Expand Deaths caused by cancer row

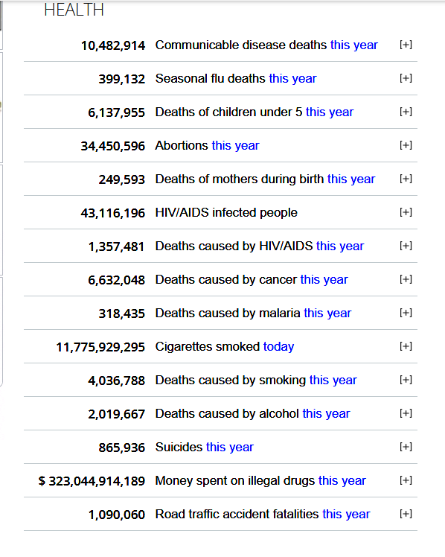pyautogui.click(x=406, y=279)
